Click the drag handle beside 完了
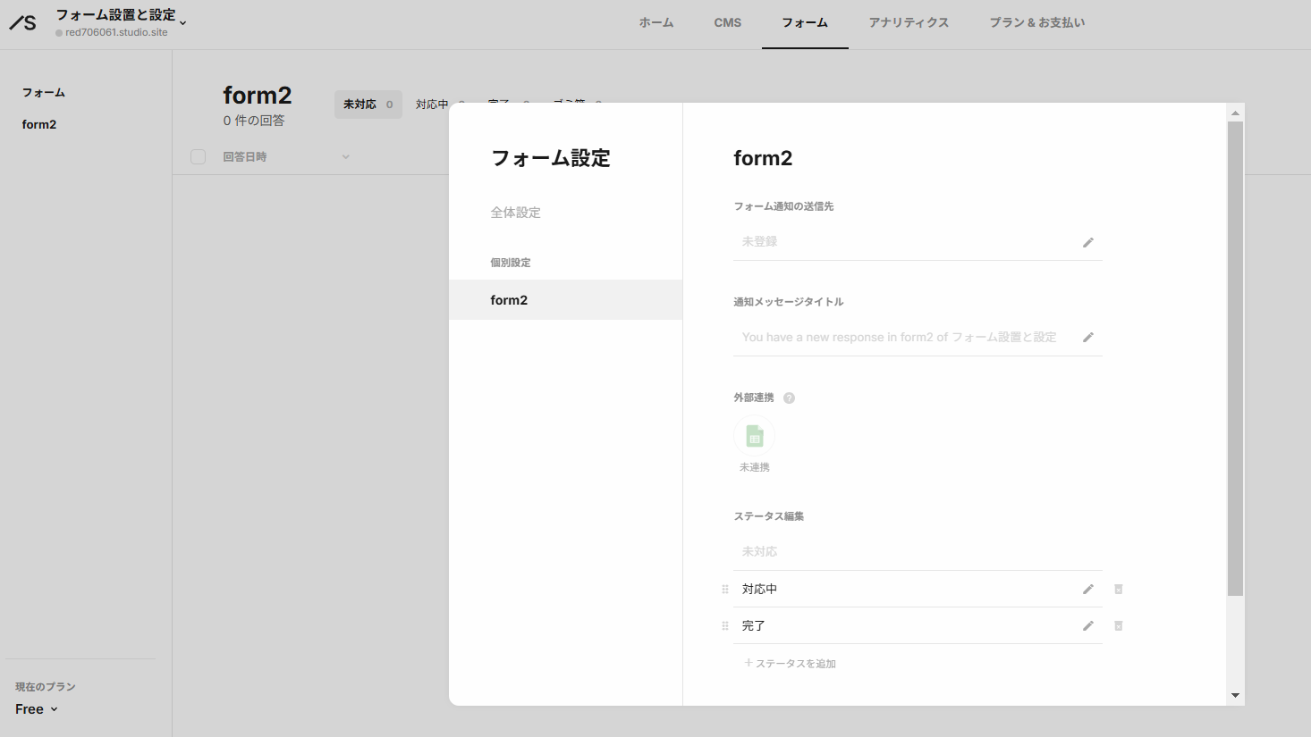 coord(724,625)
